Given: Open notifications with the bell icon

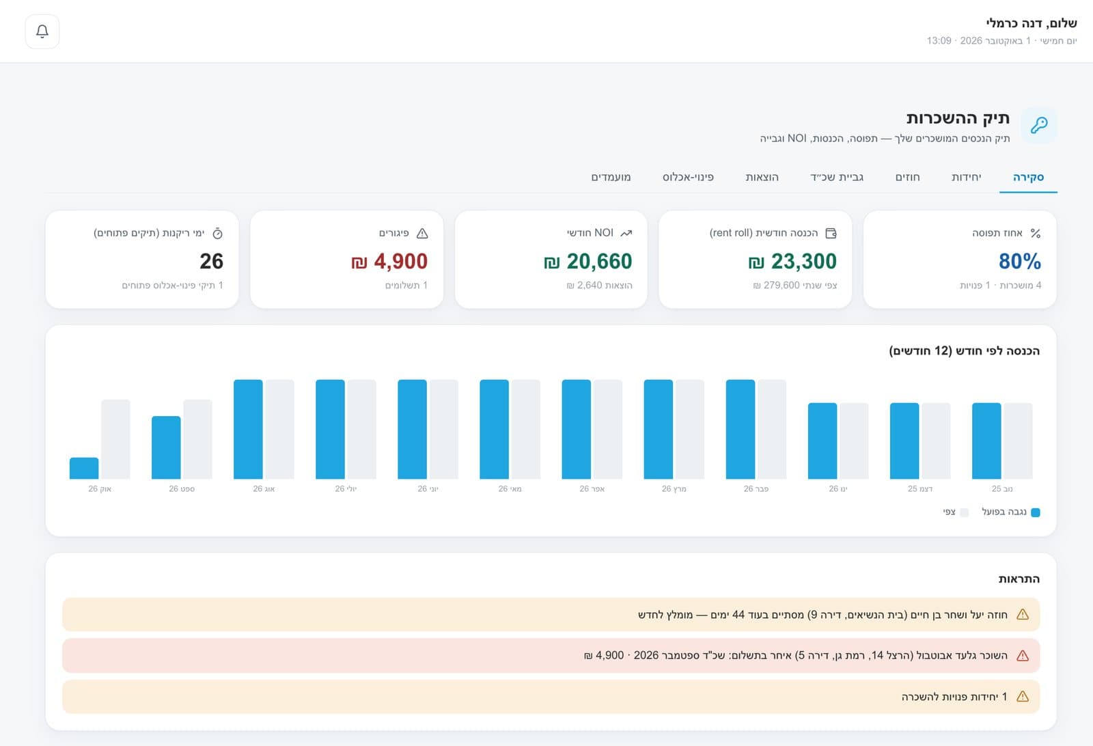Looking at the screenshot, I should pos(42,31).
